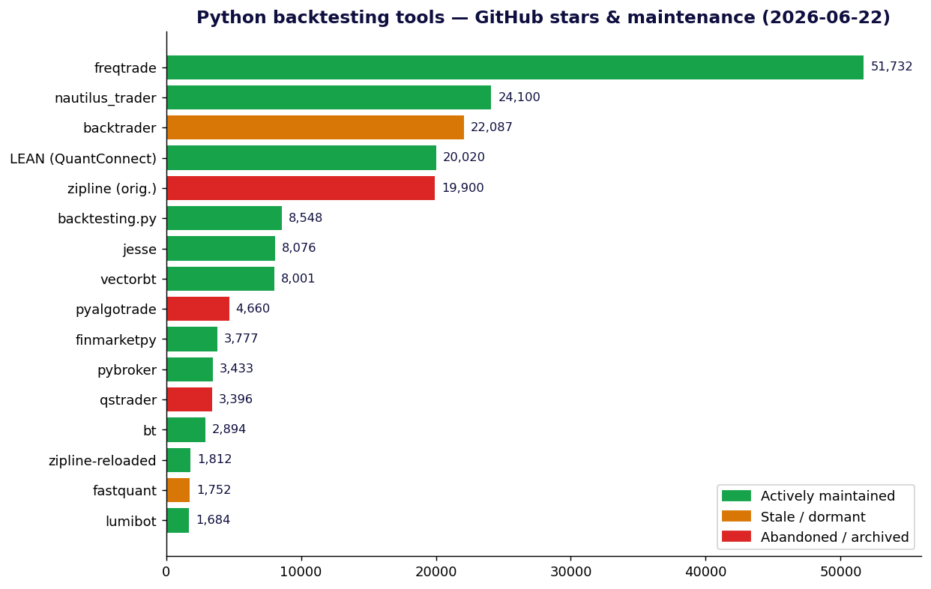The image size is (931, 589).
Task: Click the green Actively maintained legend swatch
Action: coord(736,496)
